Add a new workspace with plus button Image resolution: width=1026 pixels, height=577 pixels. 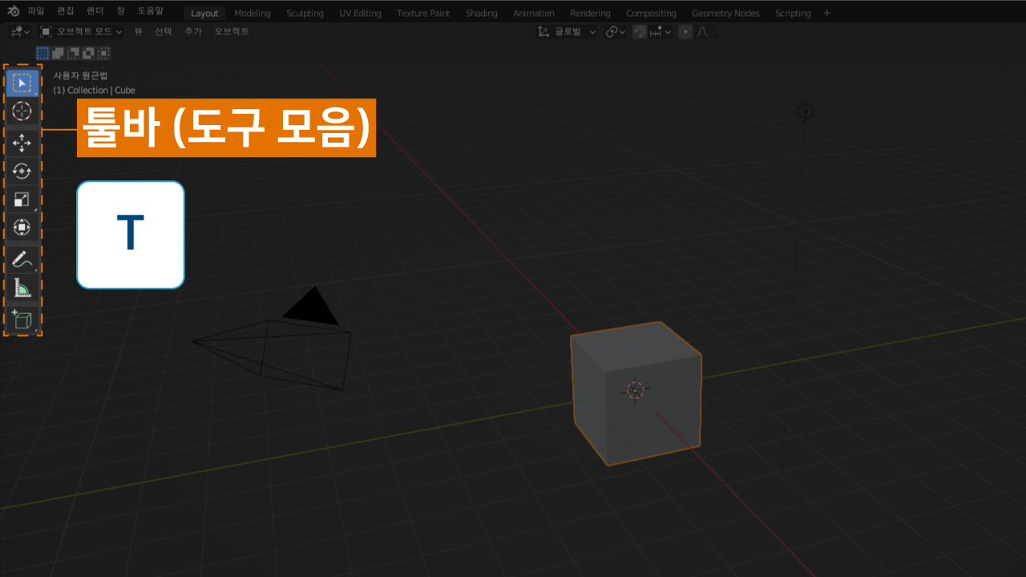(827, 13)
